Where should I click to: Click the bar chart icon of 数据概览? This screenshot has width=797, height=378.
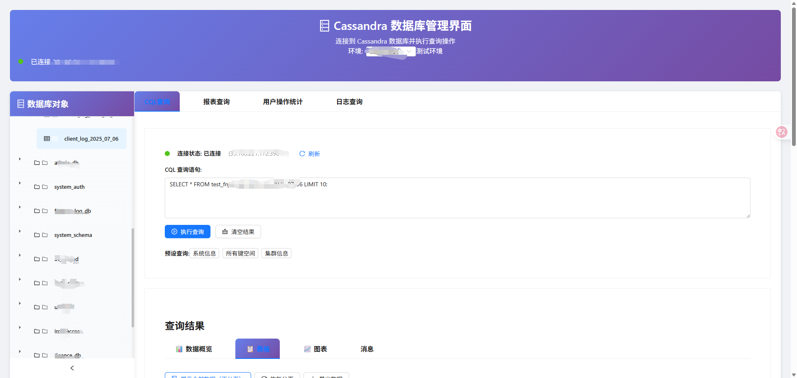179,349
